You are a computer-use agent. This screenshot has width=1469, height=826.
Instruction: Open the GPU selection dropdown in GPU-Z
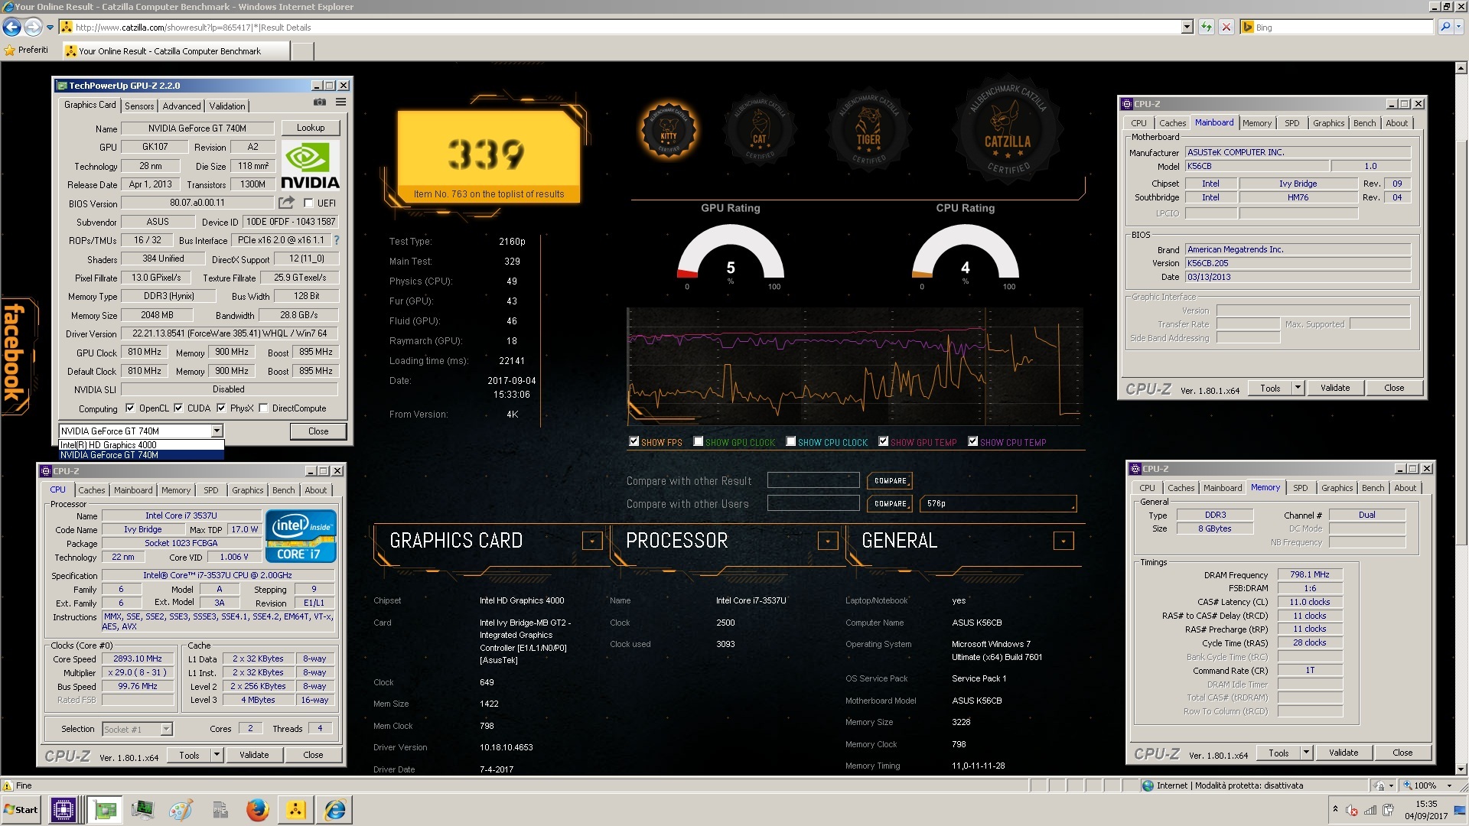click(x=217, y=431)
